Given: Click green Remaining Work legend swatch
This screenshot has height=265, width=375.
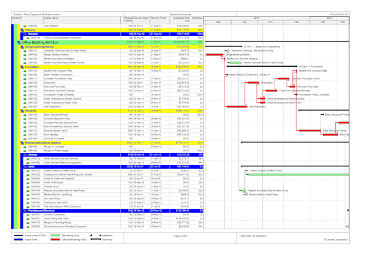Looking at the screenshot, I should pos(55,236).
